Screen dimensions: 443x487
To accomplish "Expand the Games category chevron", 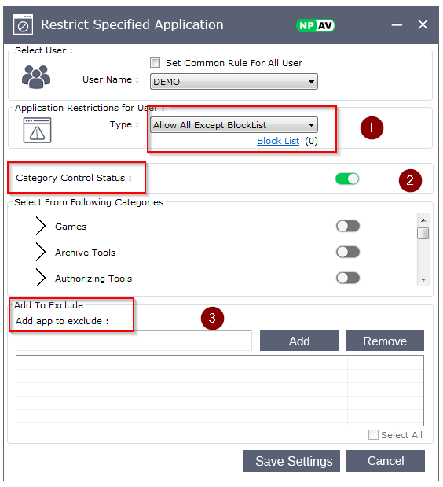I will (x=41, y=226).
